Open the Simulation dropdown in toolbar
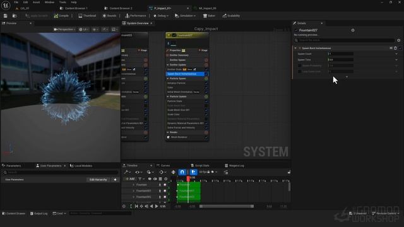 [x=185, y=16]
